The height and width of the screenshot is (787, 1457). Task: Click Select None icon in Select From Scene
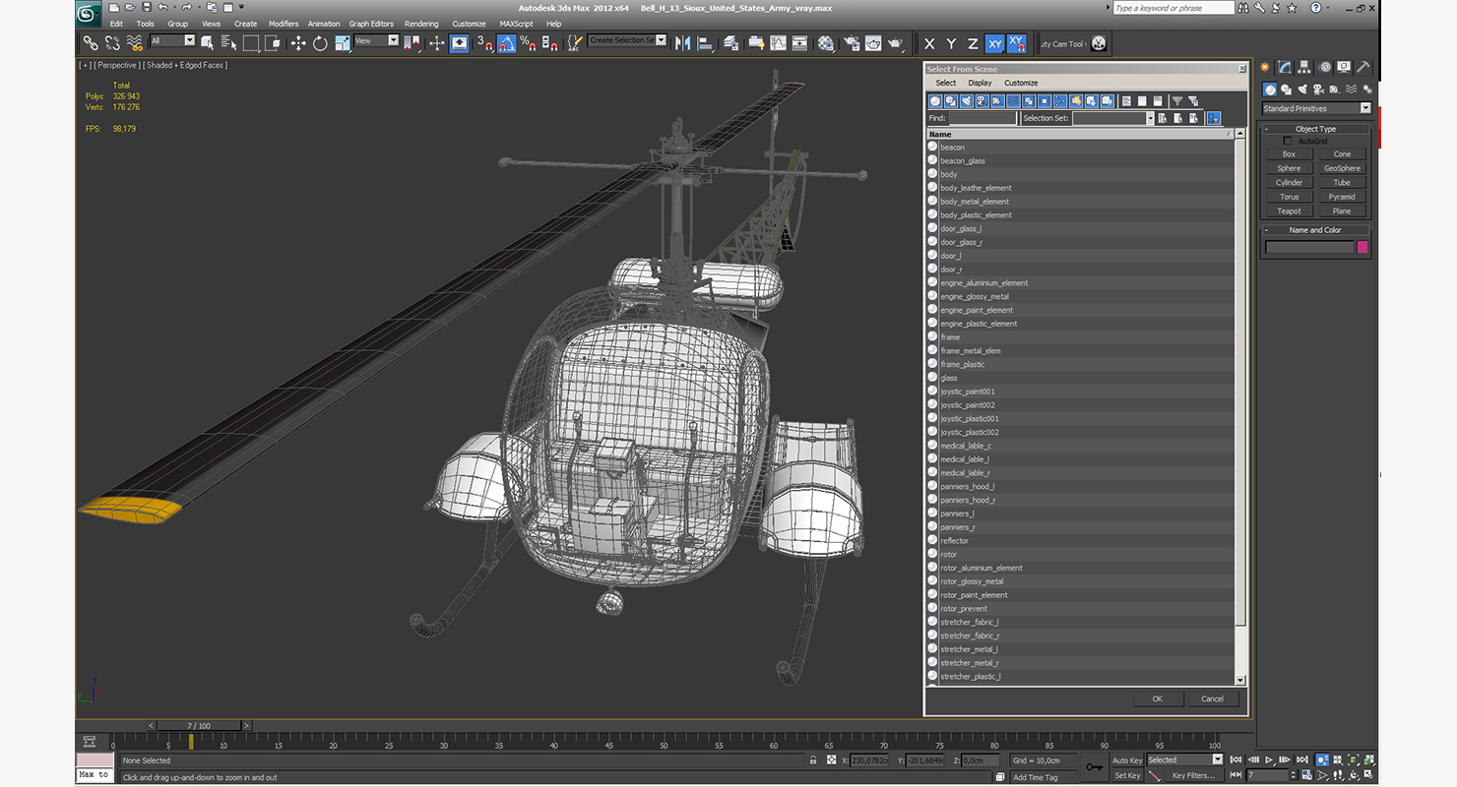tap(1142, 100)
